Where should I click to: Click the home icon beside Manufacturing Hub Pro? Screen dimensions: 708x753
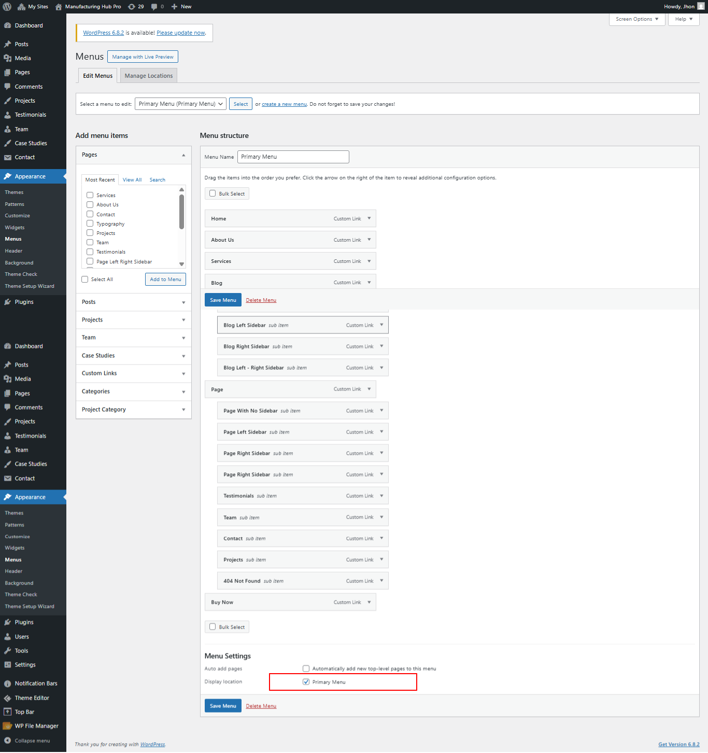(x=59, y=7)
